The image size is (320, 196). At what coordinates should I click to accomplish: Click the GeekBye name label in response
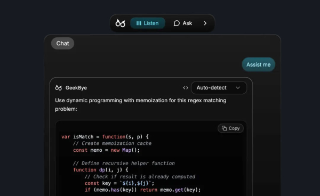click(76, 88)
